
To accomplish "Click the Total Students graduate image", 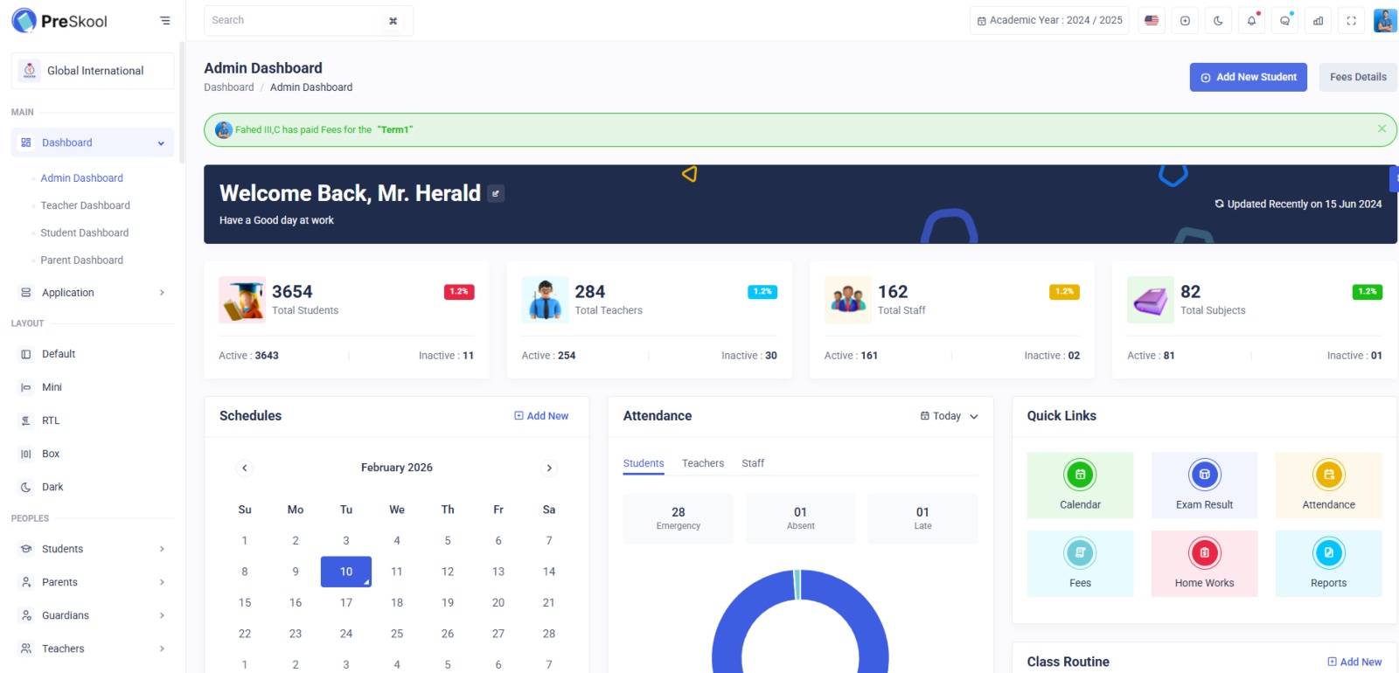I will point(242,300).
